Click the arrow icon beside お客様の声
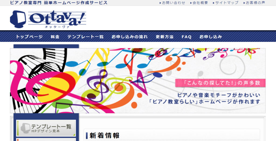Screen dimensions: 276x141 coord(244,3)
